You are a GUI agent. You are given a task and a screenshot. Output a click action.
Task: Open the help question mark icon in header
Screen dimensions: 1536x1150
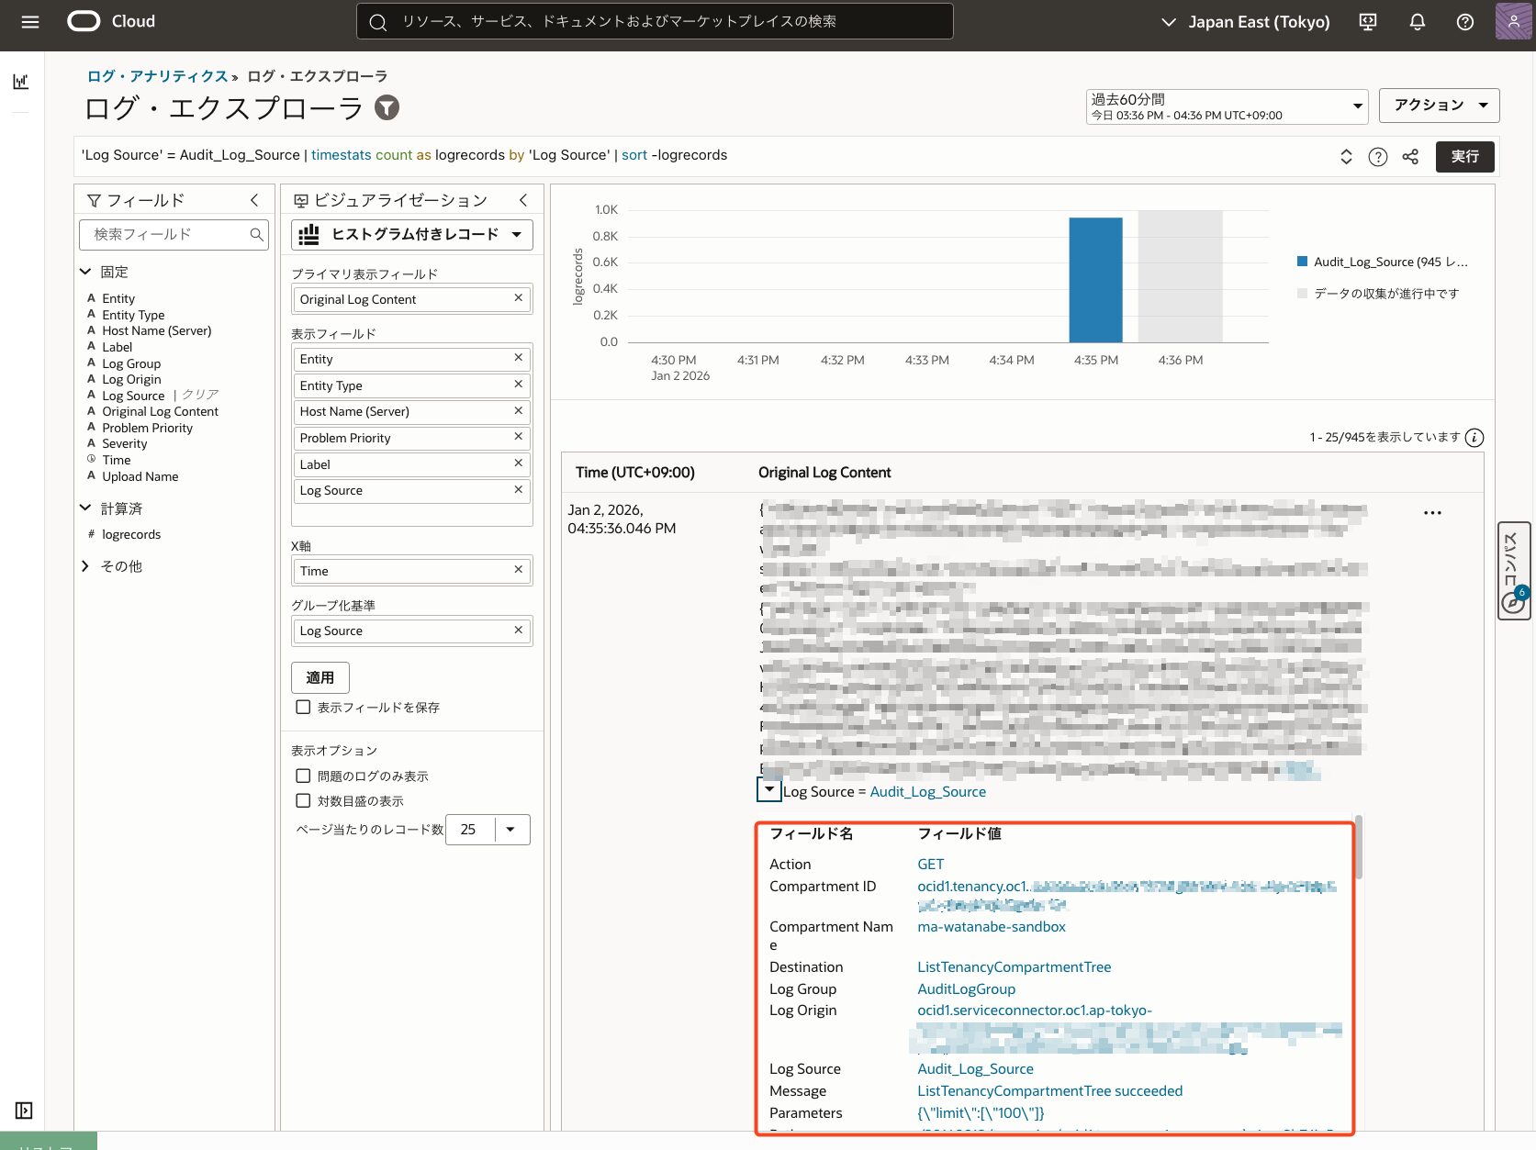click(x=1464, y=22)
